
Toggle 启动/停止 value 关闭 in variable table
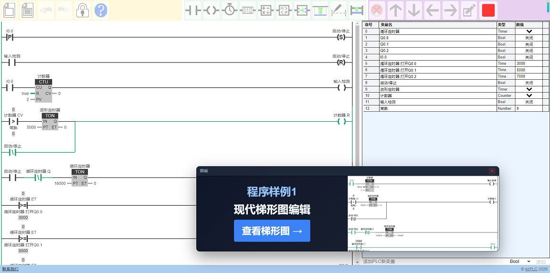coord(529,83)
